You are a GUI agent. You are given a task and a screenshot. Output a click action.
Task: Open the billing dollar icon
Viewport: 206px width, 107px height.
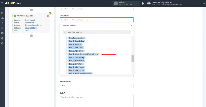tap(2, 23)
